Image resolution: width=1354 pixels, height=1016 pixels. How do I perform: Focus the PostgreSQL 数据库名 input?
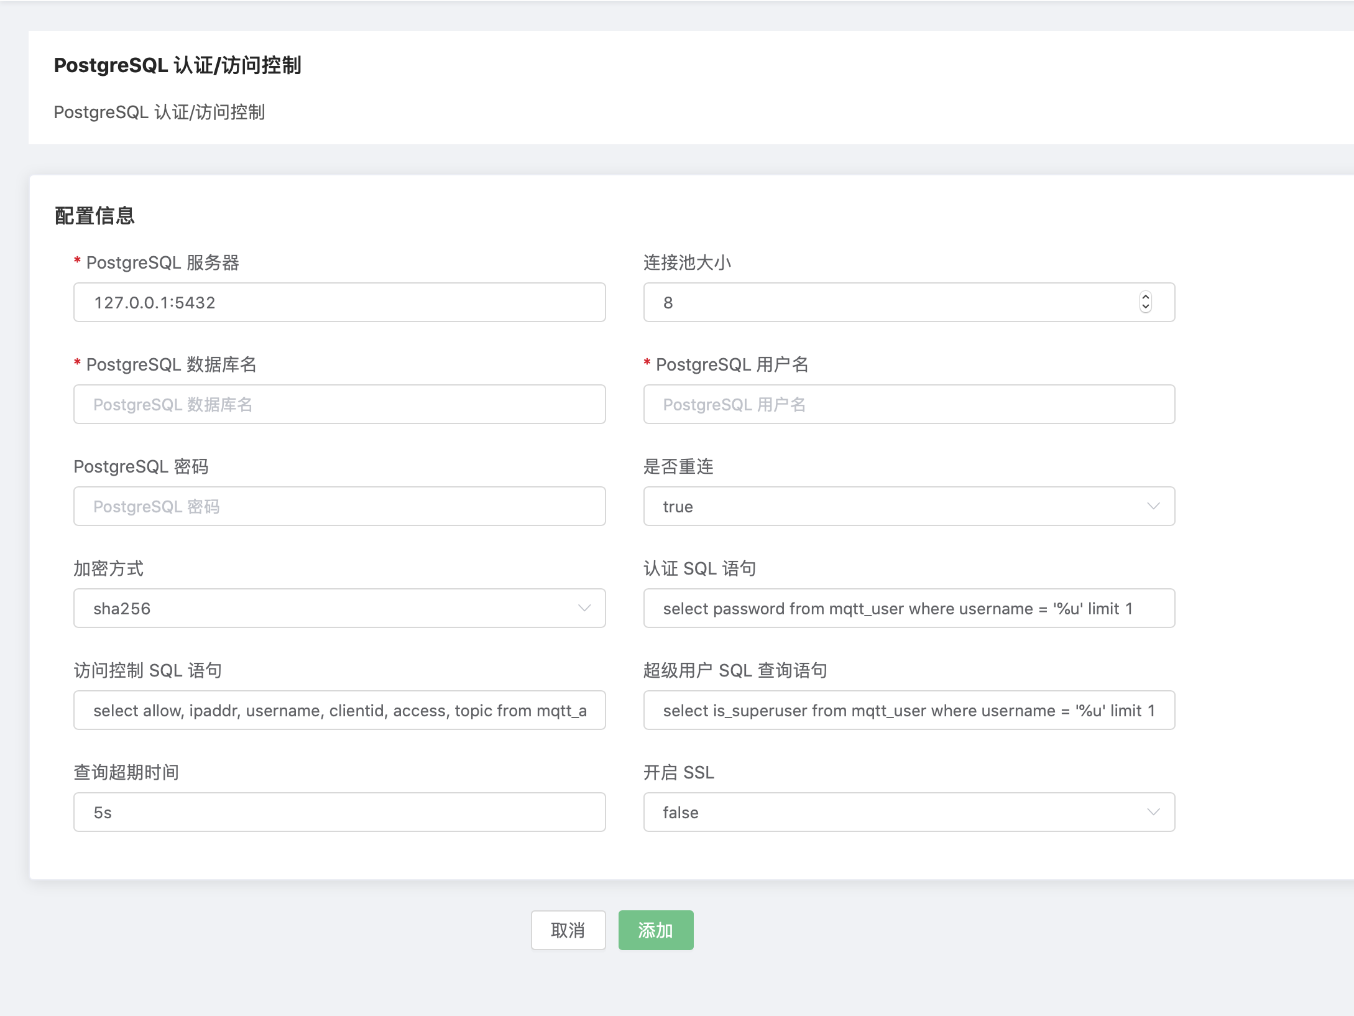coord(339,404)
